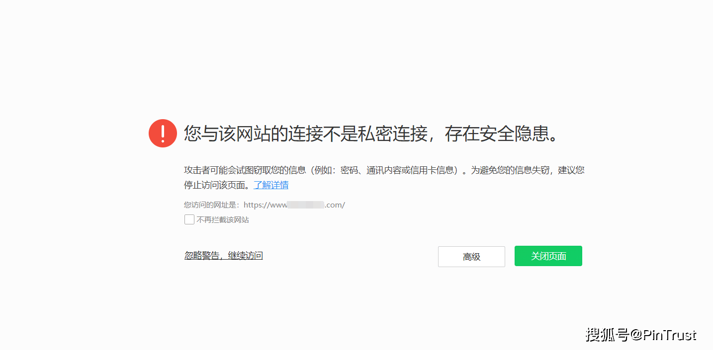The height and width of the screenshot is (350, 713).
Task: Click the 关闭页面 green button
Action: coord(548,256)
